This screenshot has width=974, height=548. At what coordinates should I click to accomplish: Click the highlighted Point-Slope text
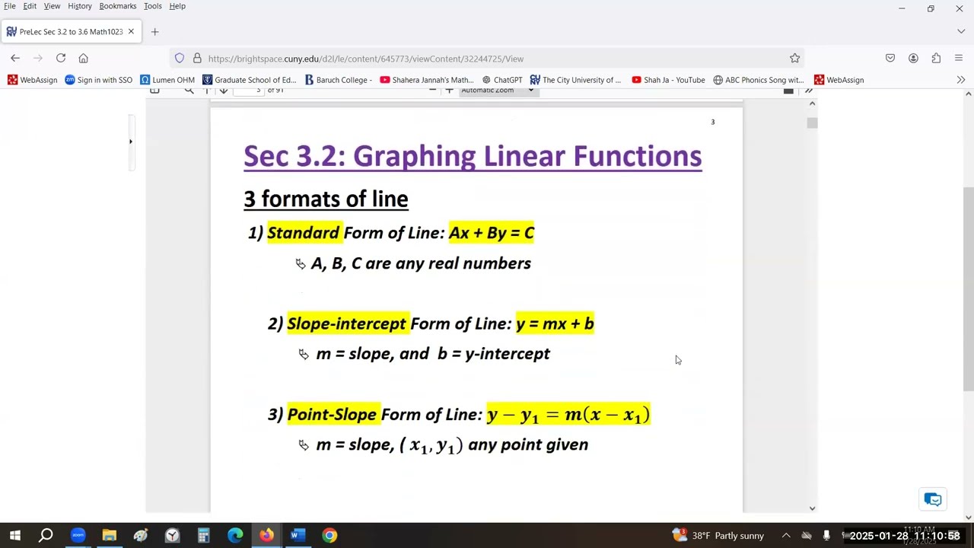(333, 414)
